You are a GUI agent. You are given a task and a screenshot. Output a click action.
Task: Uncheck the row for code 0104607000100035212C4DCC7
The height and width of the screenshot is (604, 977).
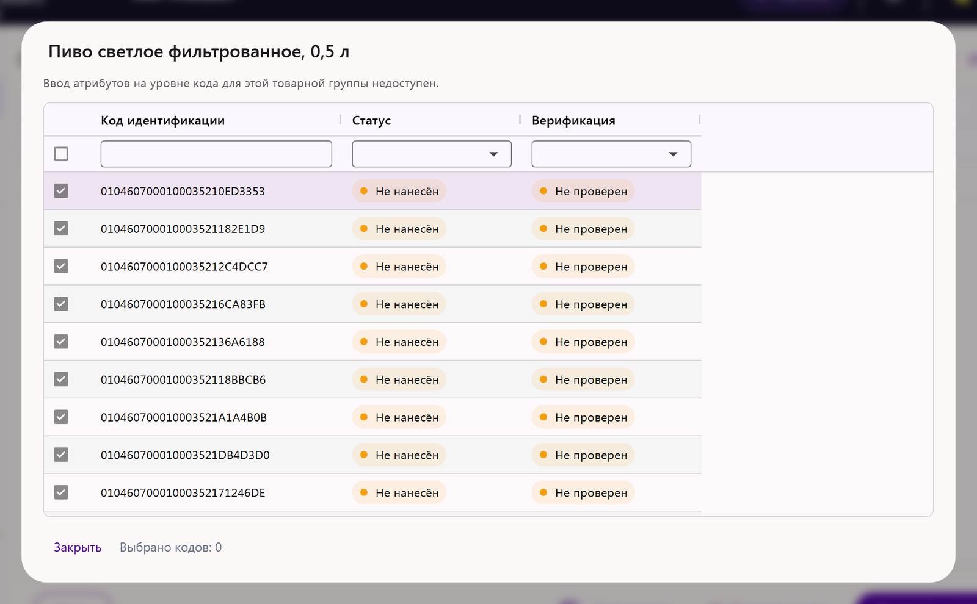coord(61,266)
